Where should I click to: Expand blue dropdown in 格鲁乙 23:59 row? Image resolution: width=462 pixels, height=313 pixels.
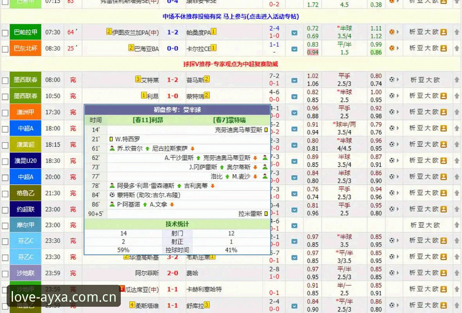(x=294, y=306)
